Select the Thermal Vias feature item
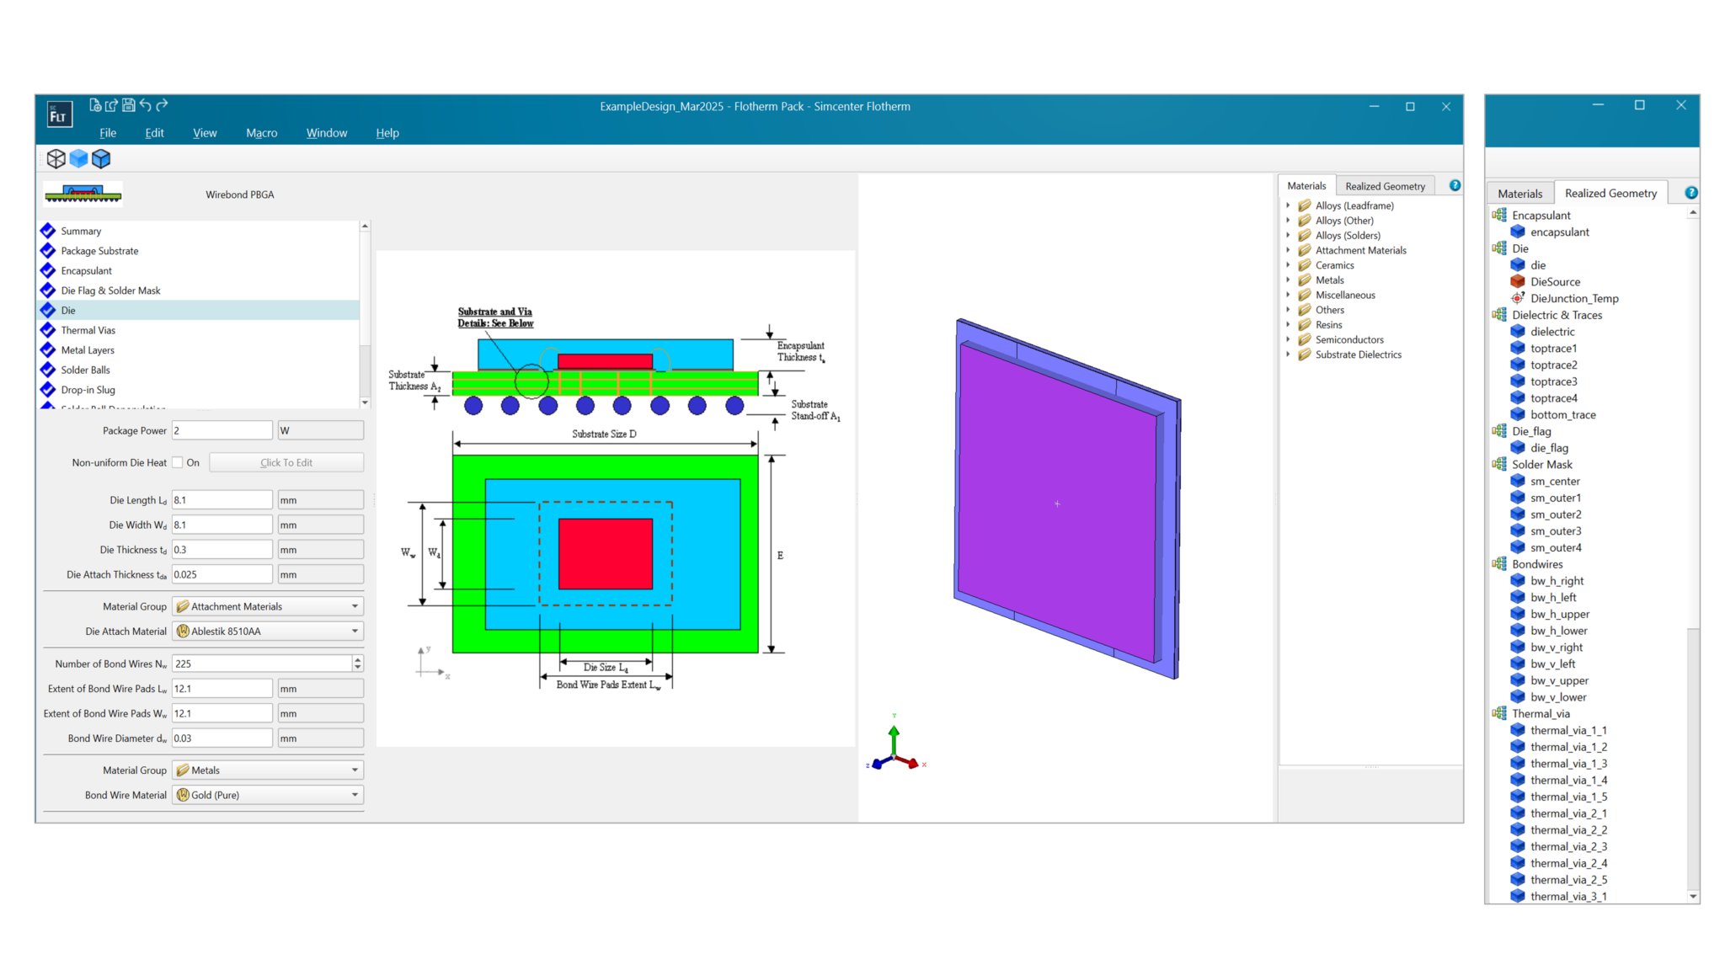The width and height of the screenshot is (1725, 970). point(88,330)
